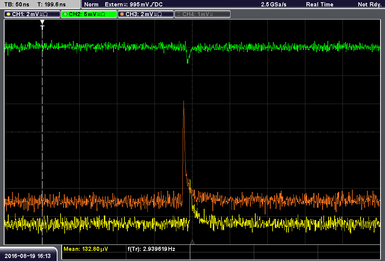Click the orange CH3 pulse peak

pos(183,101)
